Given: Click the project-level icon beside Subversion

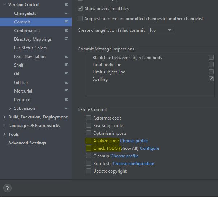Looking at the screenshot, I should click(x=66, y=108).
